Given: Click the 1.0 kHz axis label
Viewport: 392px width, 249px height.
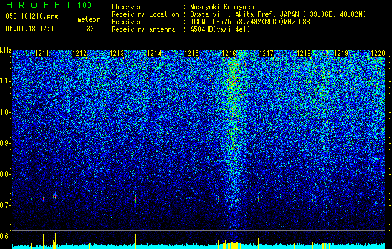Looking at the screenshot, I should 5,112.
